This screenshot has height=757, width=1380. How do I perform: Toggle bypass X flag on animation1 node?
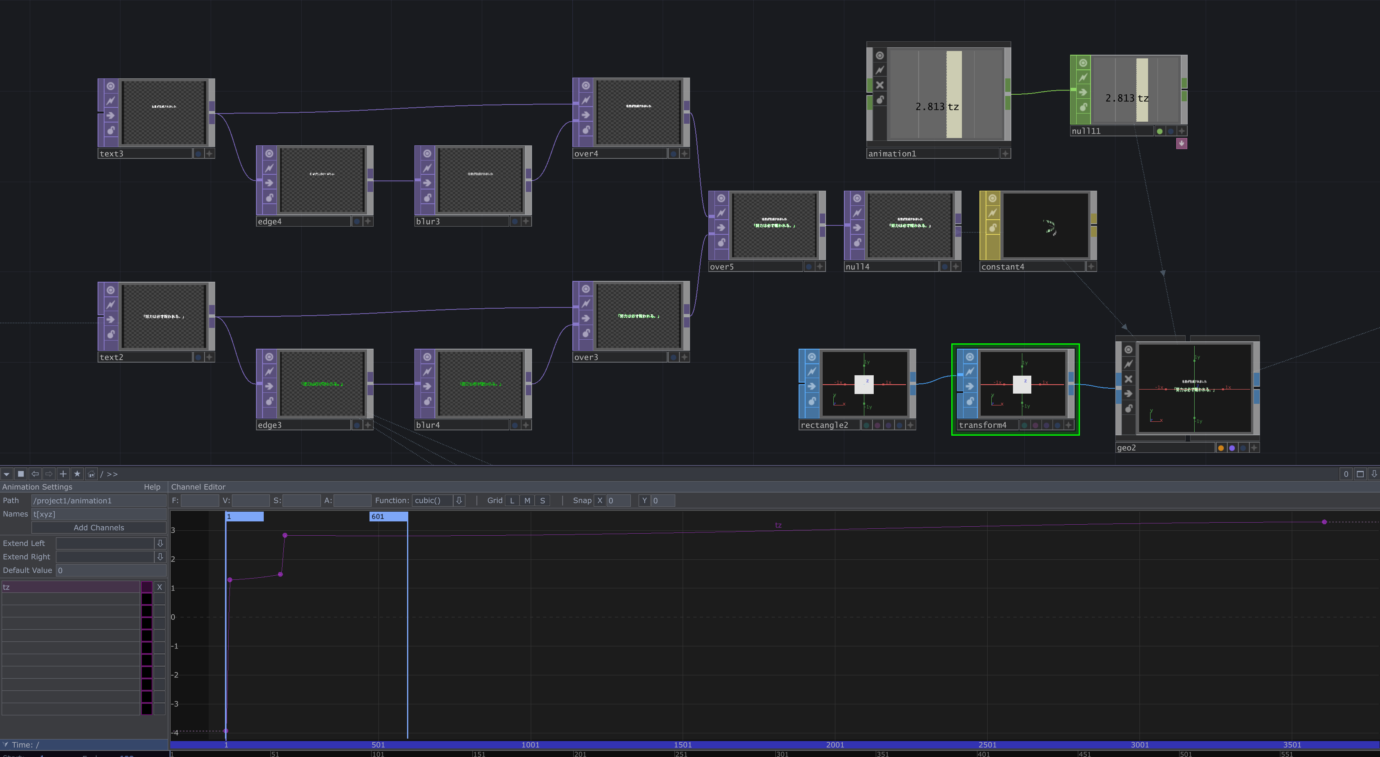click(879, 85)
